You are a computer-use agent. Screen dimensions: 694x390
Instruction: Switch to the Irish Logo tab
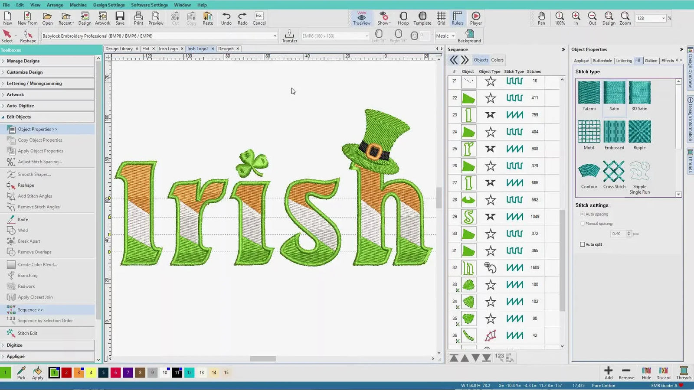pyautogui.click(x=168, y=49)
